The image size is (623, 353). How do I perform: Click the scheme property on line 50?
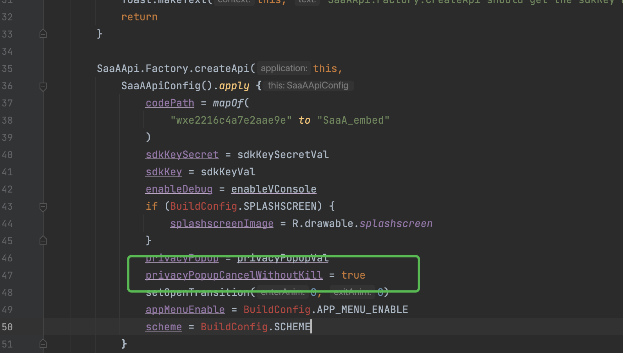pos(163,327)
